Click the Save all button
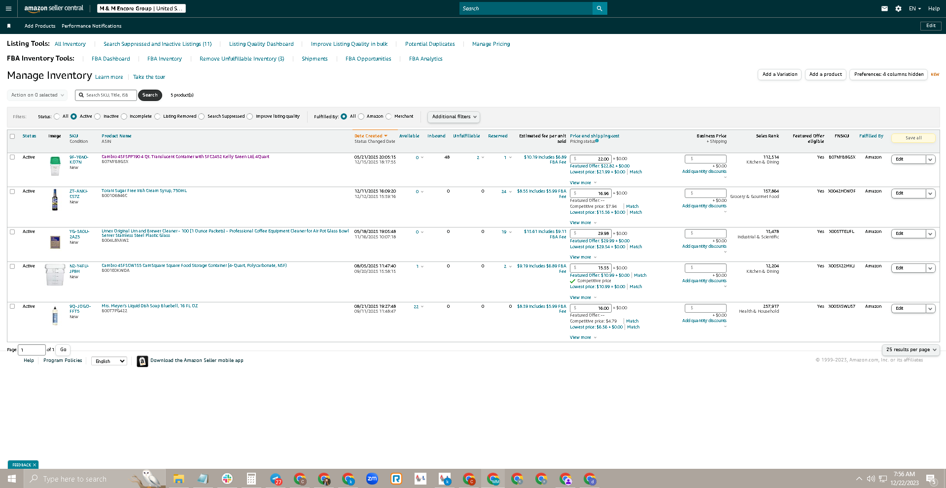Screen dimensions: 946x488 pyautogui.click(x=913, y=138)
